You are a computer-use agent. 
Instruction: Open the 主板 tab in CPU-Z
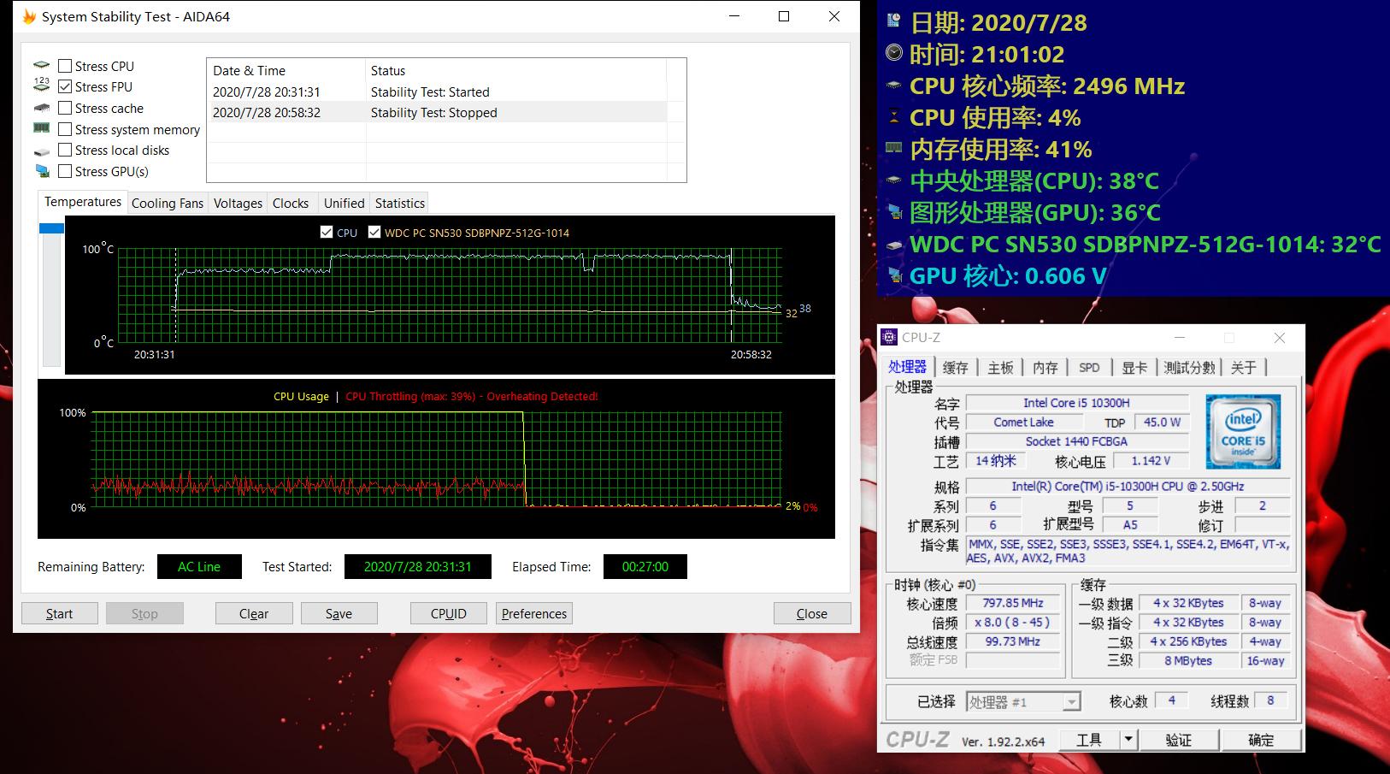click(1001, 367)
